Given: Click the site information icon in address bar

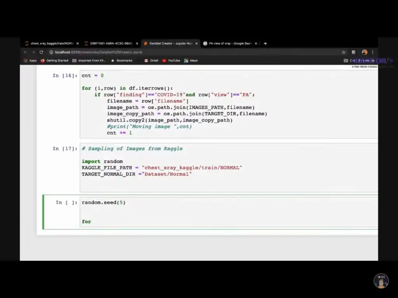Looking at the screenshot, I should (51, 52).
